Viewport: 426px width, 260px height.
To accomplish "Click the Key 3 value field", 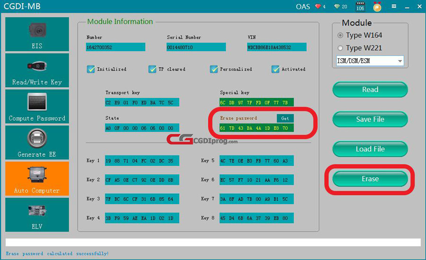I will [x=142, y=199].
